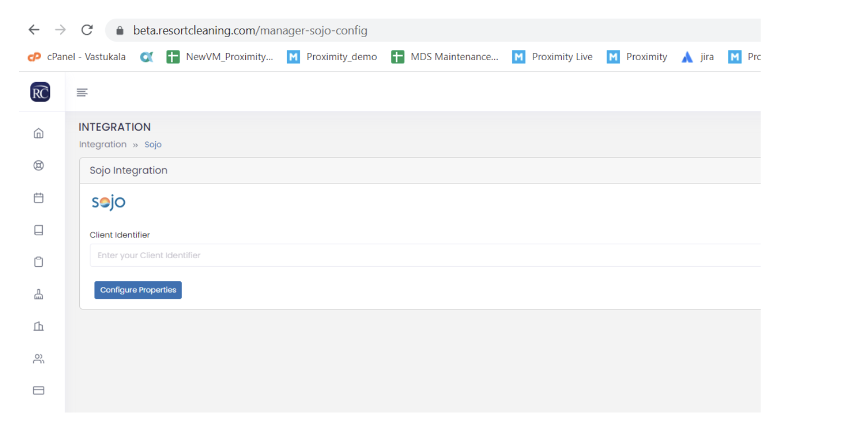Select the book icon in the sidebar
Image resolution: width=848 pixels, height=440 pixels.
tap(38, 230)
